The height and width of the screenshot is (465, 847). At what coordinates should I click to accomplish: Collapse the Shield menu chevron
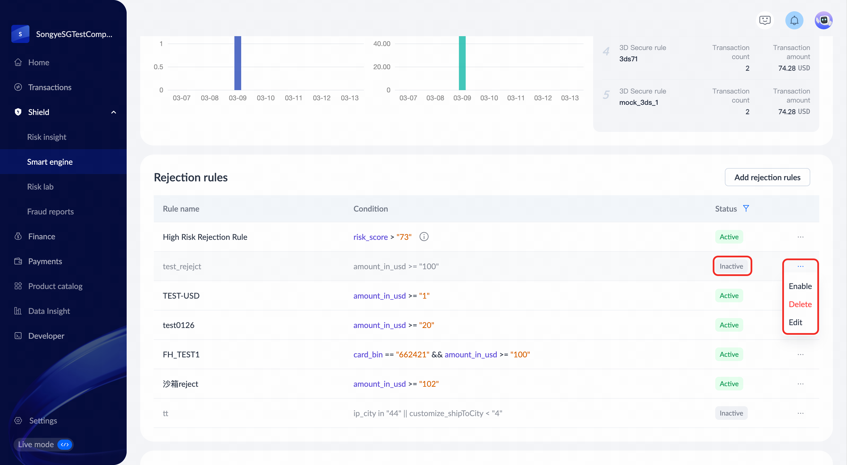tap(113, 112)
